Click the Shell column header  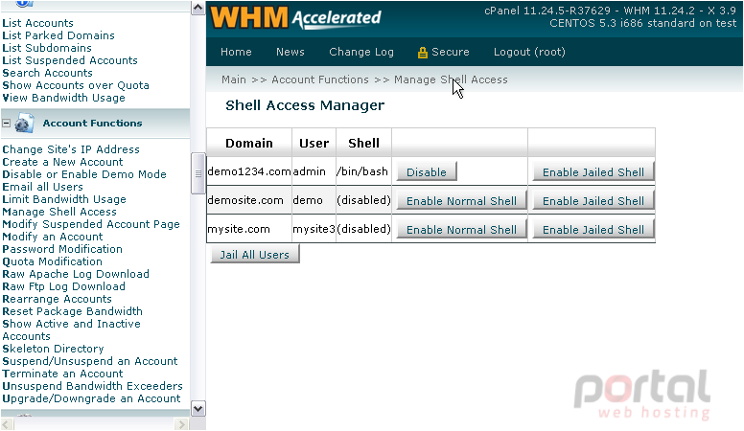[364, 144]
